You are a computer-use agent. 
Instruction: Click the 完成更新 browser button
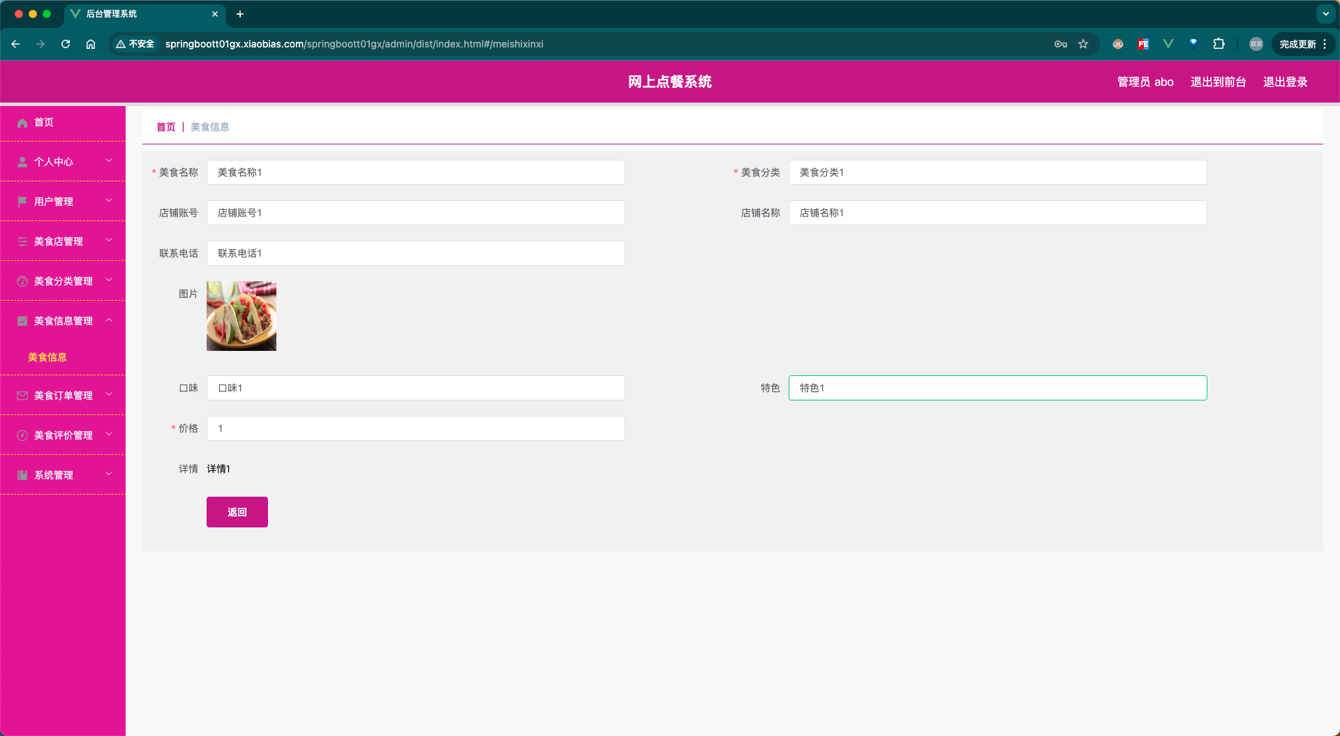1303,44
